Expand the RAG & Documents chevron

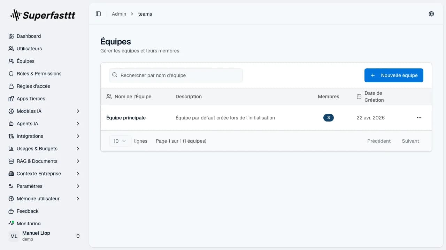coord(78,161)
